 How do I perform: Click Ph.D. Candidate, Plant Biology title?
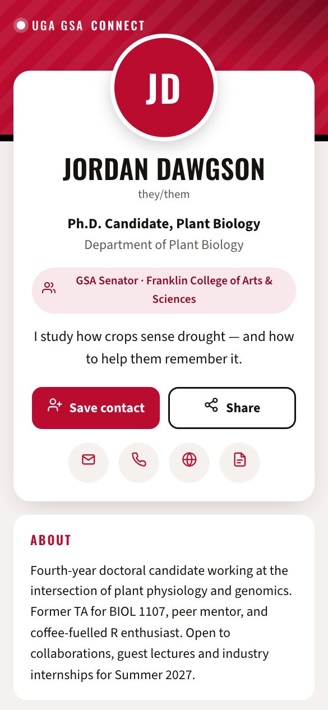point(164,224)
